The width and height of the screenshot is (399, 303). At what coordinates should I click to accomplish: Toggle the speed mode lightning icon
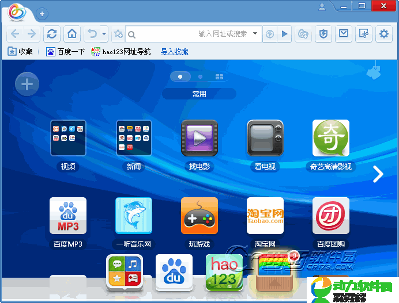tap(270, 34)
